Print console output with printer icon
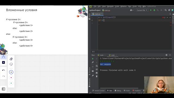Screen dimensions: 174x98 coord(97,73)
